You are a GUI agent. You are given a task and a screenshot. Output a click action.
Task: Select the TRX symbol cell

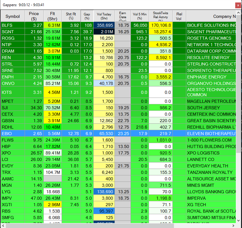click(13, 172)
